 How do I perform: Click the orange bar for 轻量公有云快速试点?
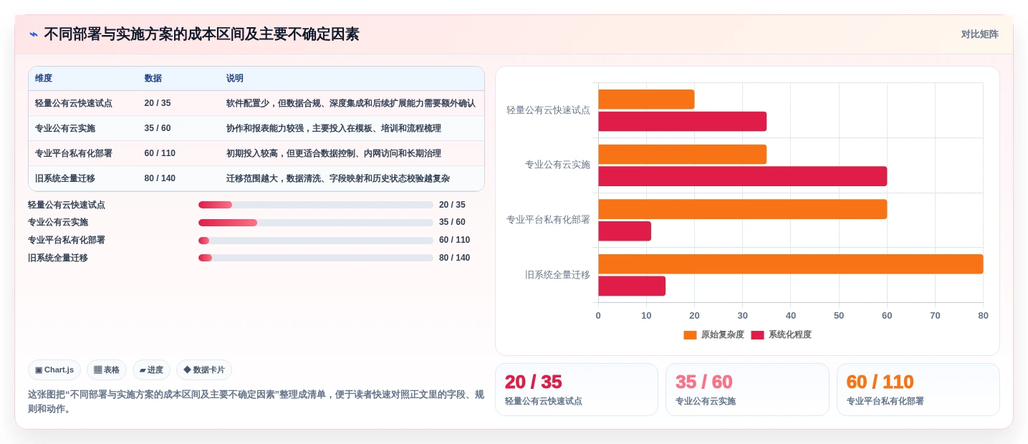coord(646,100)
